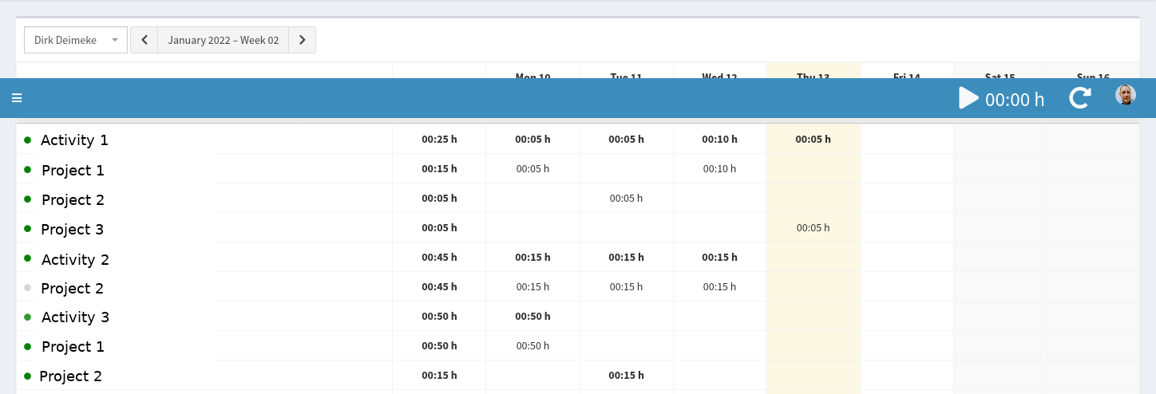Click Project 3 total 00:05 h
1156x394 pixels.
(x=439, y=227)
